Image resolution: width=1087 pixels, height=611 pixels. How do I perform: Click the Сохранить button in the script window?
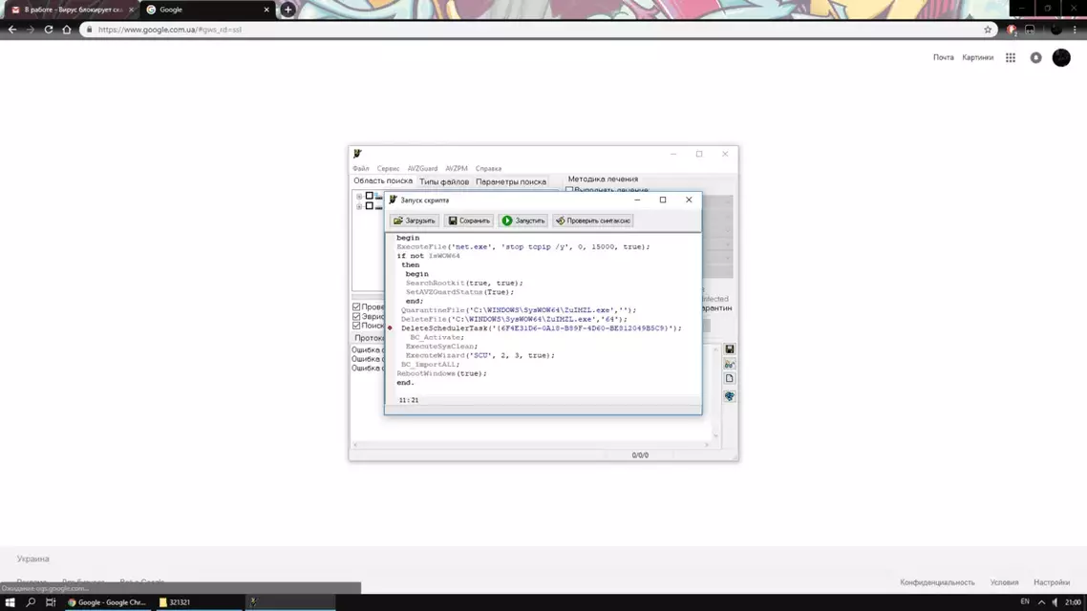coord(469,221)
